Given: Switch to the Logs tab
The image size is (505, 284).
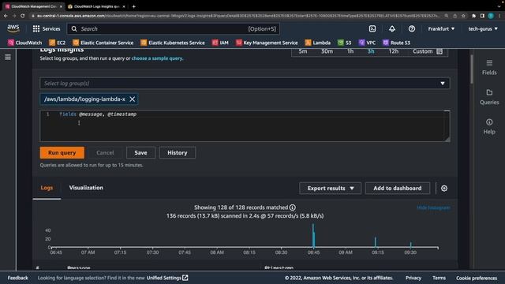Looking at the screenshot, I should click(x=47, y=188).
